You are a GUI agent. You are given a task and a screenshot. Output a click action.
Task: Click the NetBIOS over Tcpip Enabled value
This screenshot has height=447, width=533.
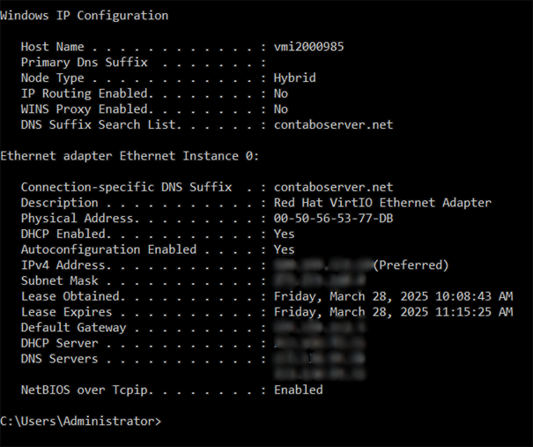tap(298, 390)
